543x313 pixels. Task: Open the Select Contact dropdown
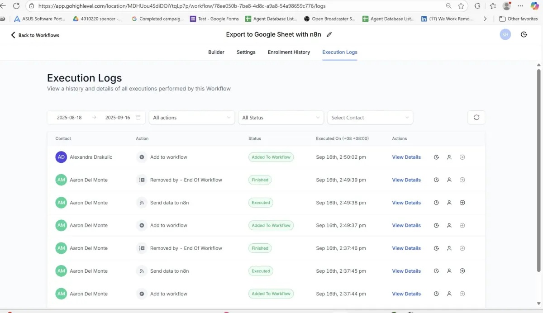coord(370,118)
